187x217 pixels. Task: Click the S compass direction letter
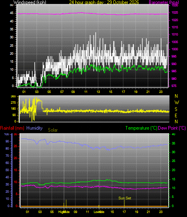(176, 109)
